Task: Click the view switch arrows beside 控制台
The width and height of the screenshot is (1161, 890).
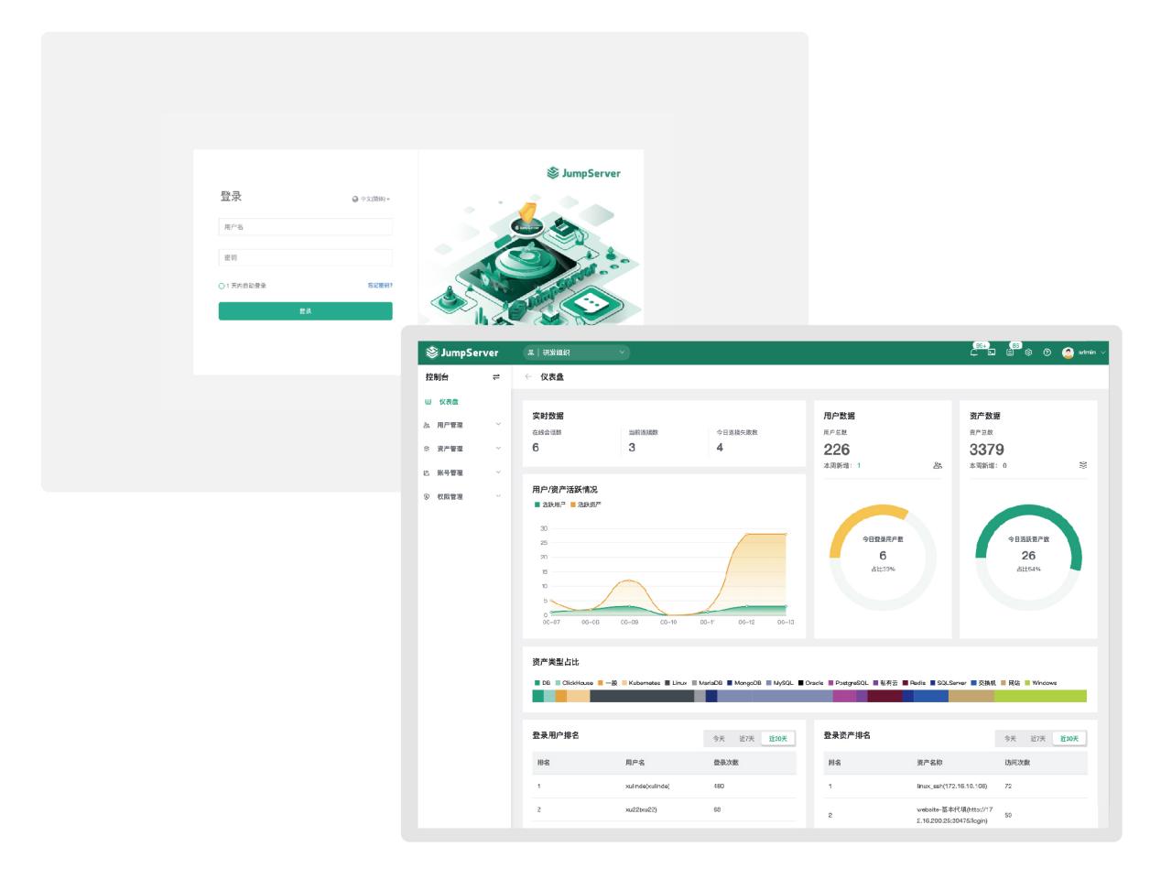Action: pos(496,377)
